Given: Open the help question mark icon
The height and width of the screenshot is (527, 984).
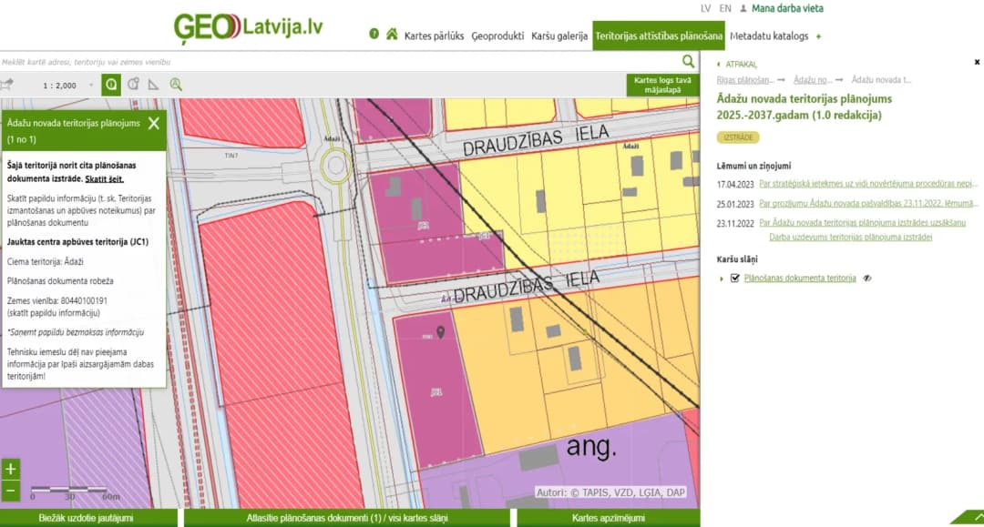Looking at the screenshot, I should click(x=374, y=34).
